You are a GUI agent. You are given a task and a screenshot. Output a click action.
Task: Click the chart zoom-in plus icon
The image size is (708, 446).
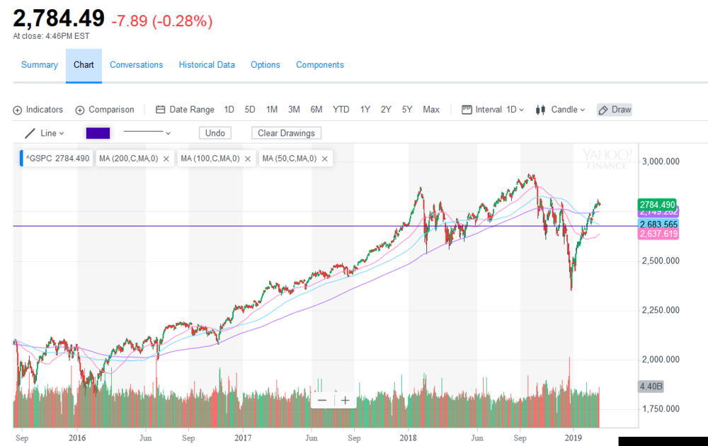345,399
